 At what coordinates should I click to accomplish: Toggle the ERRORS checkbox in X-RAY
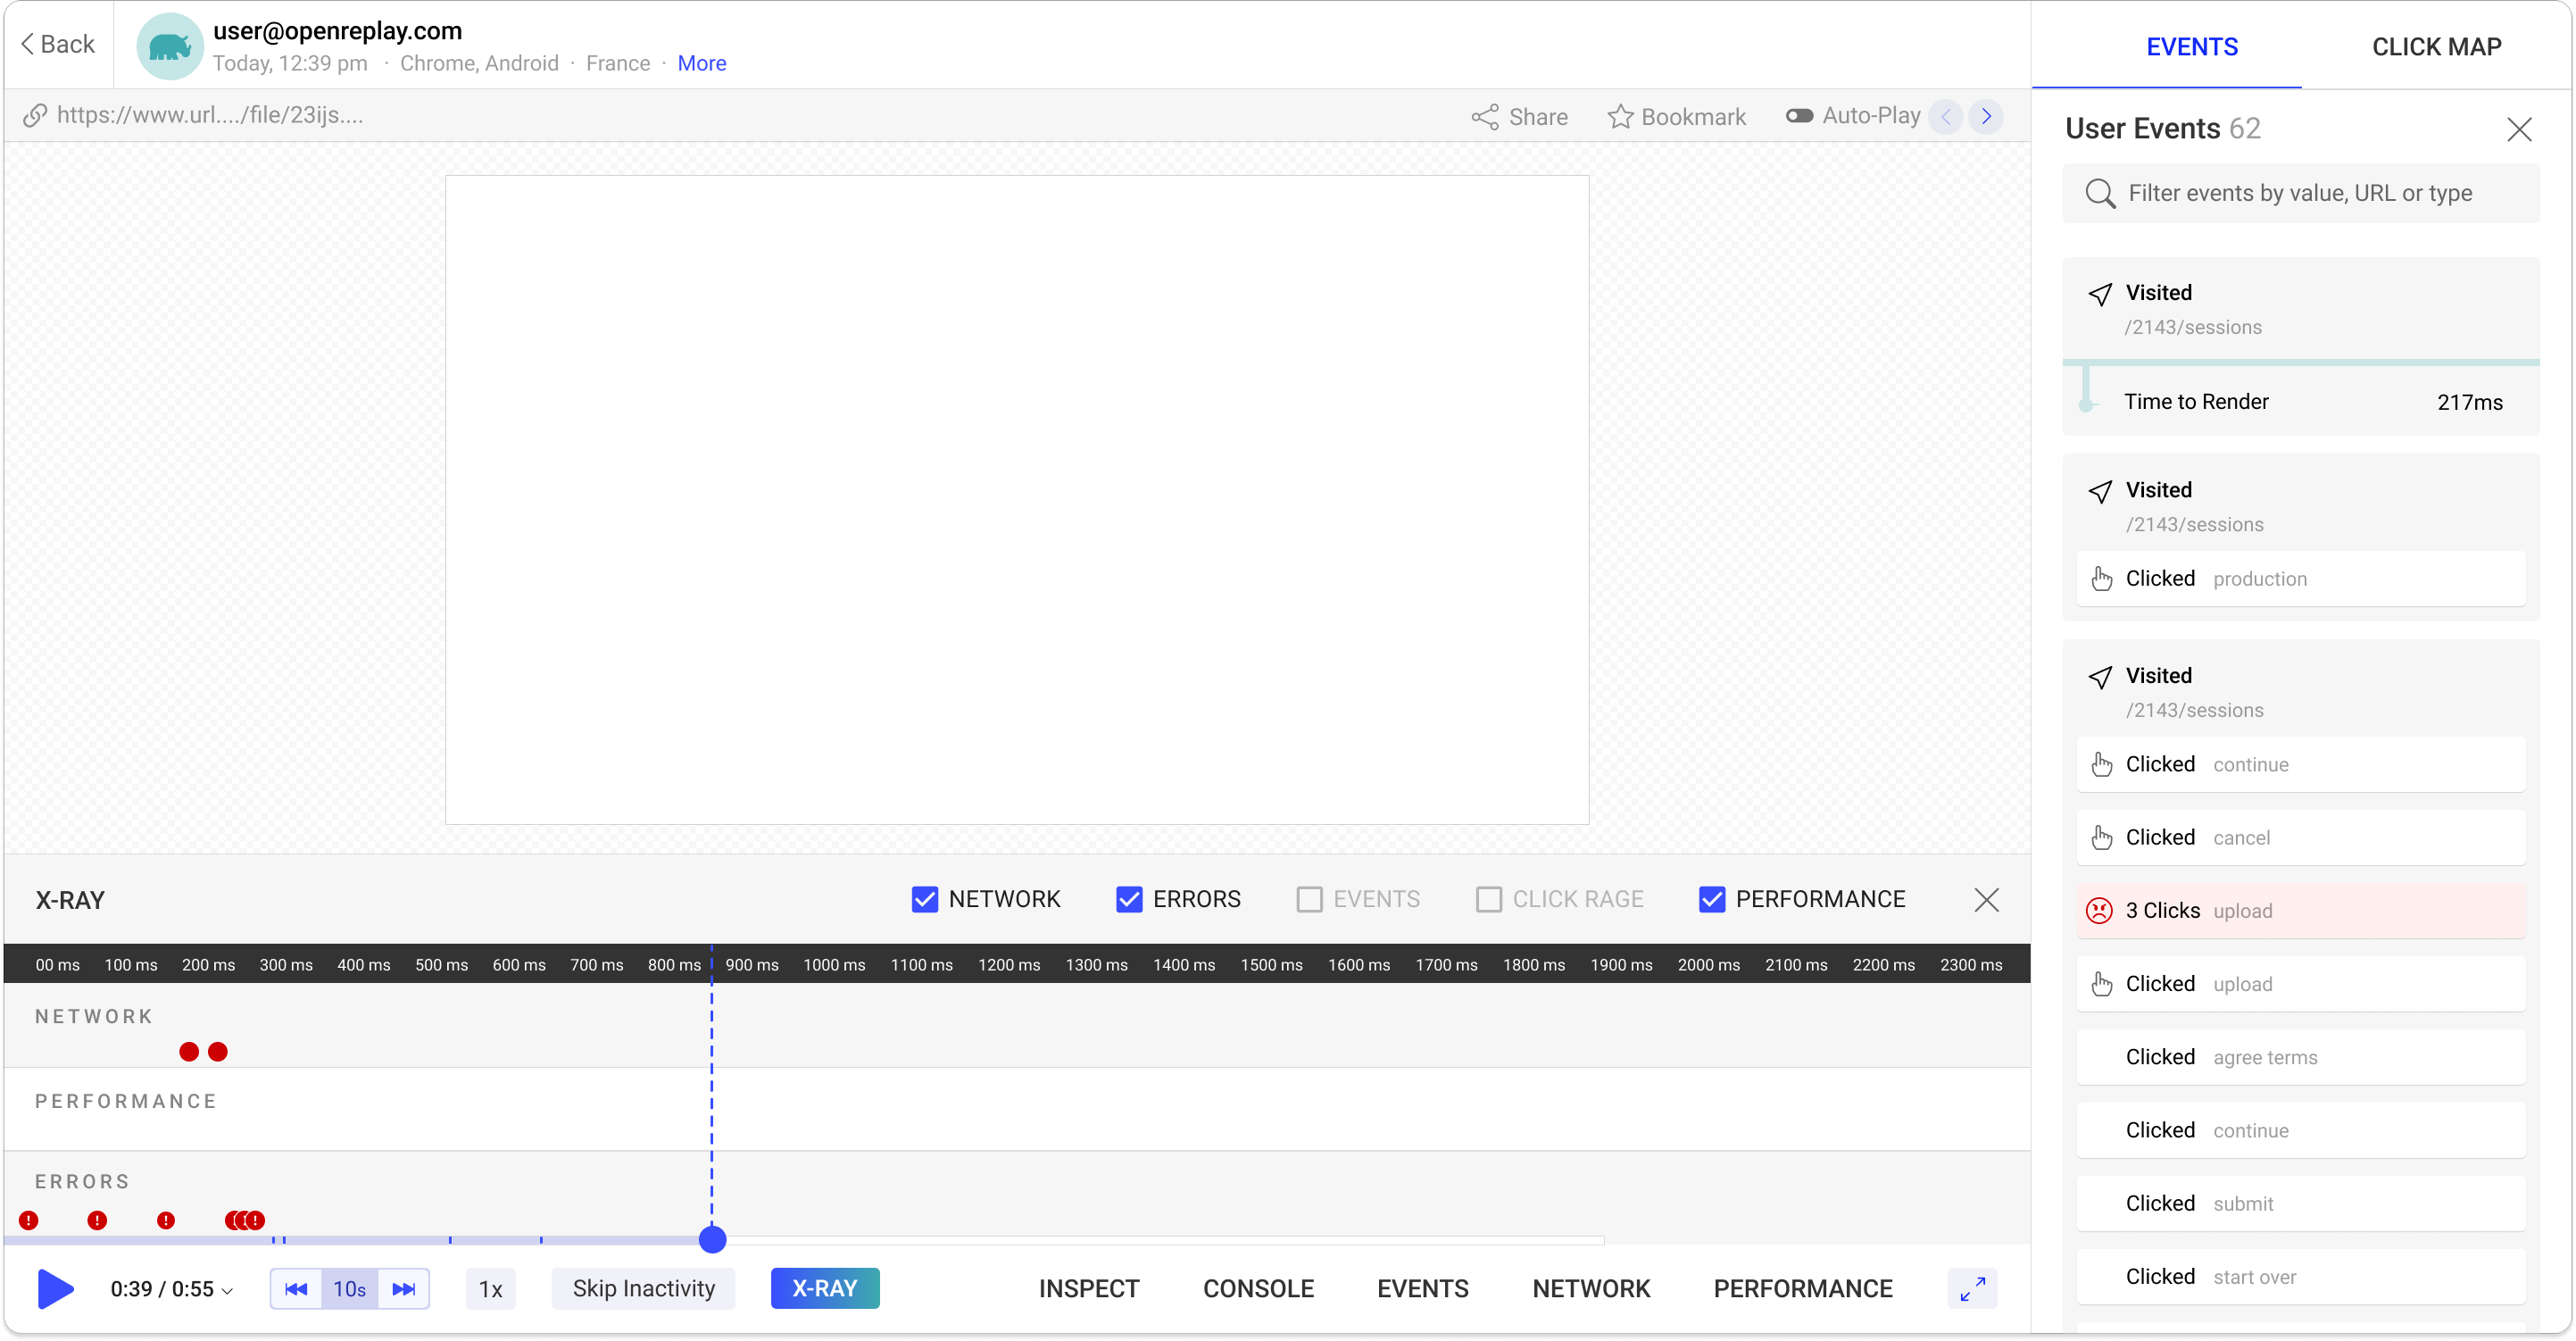click(x=1129, y=898)
